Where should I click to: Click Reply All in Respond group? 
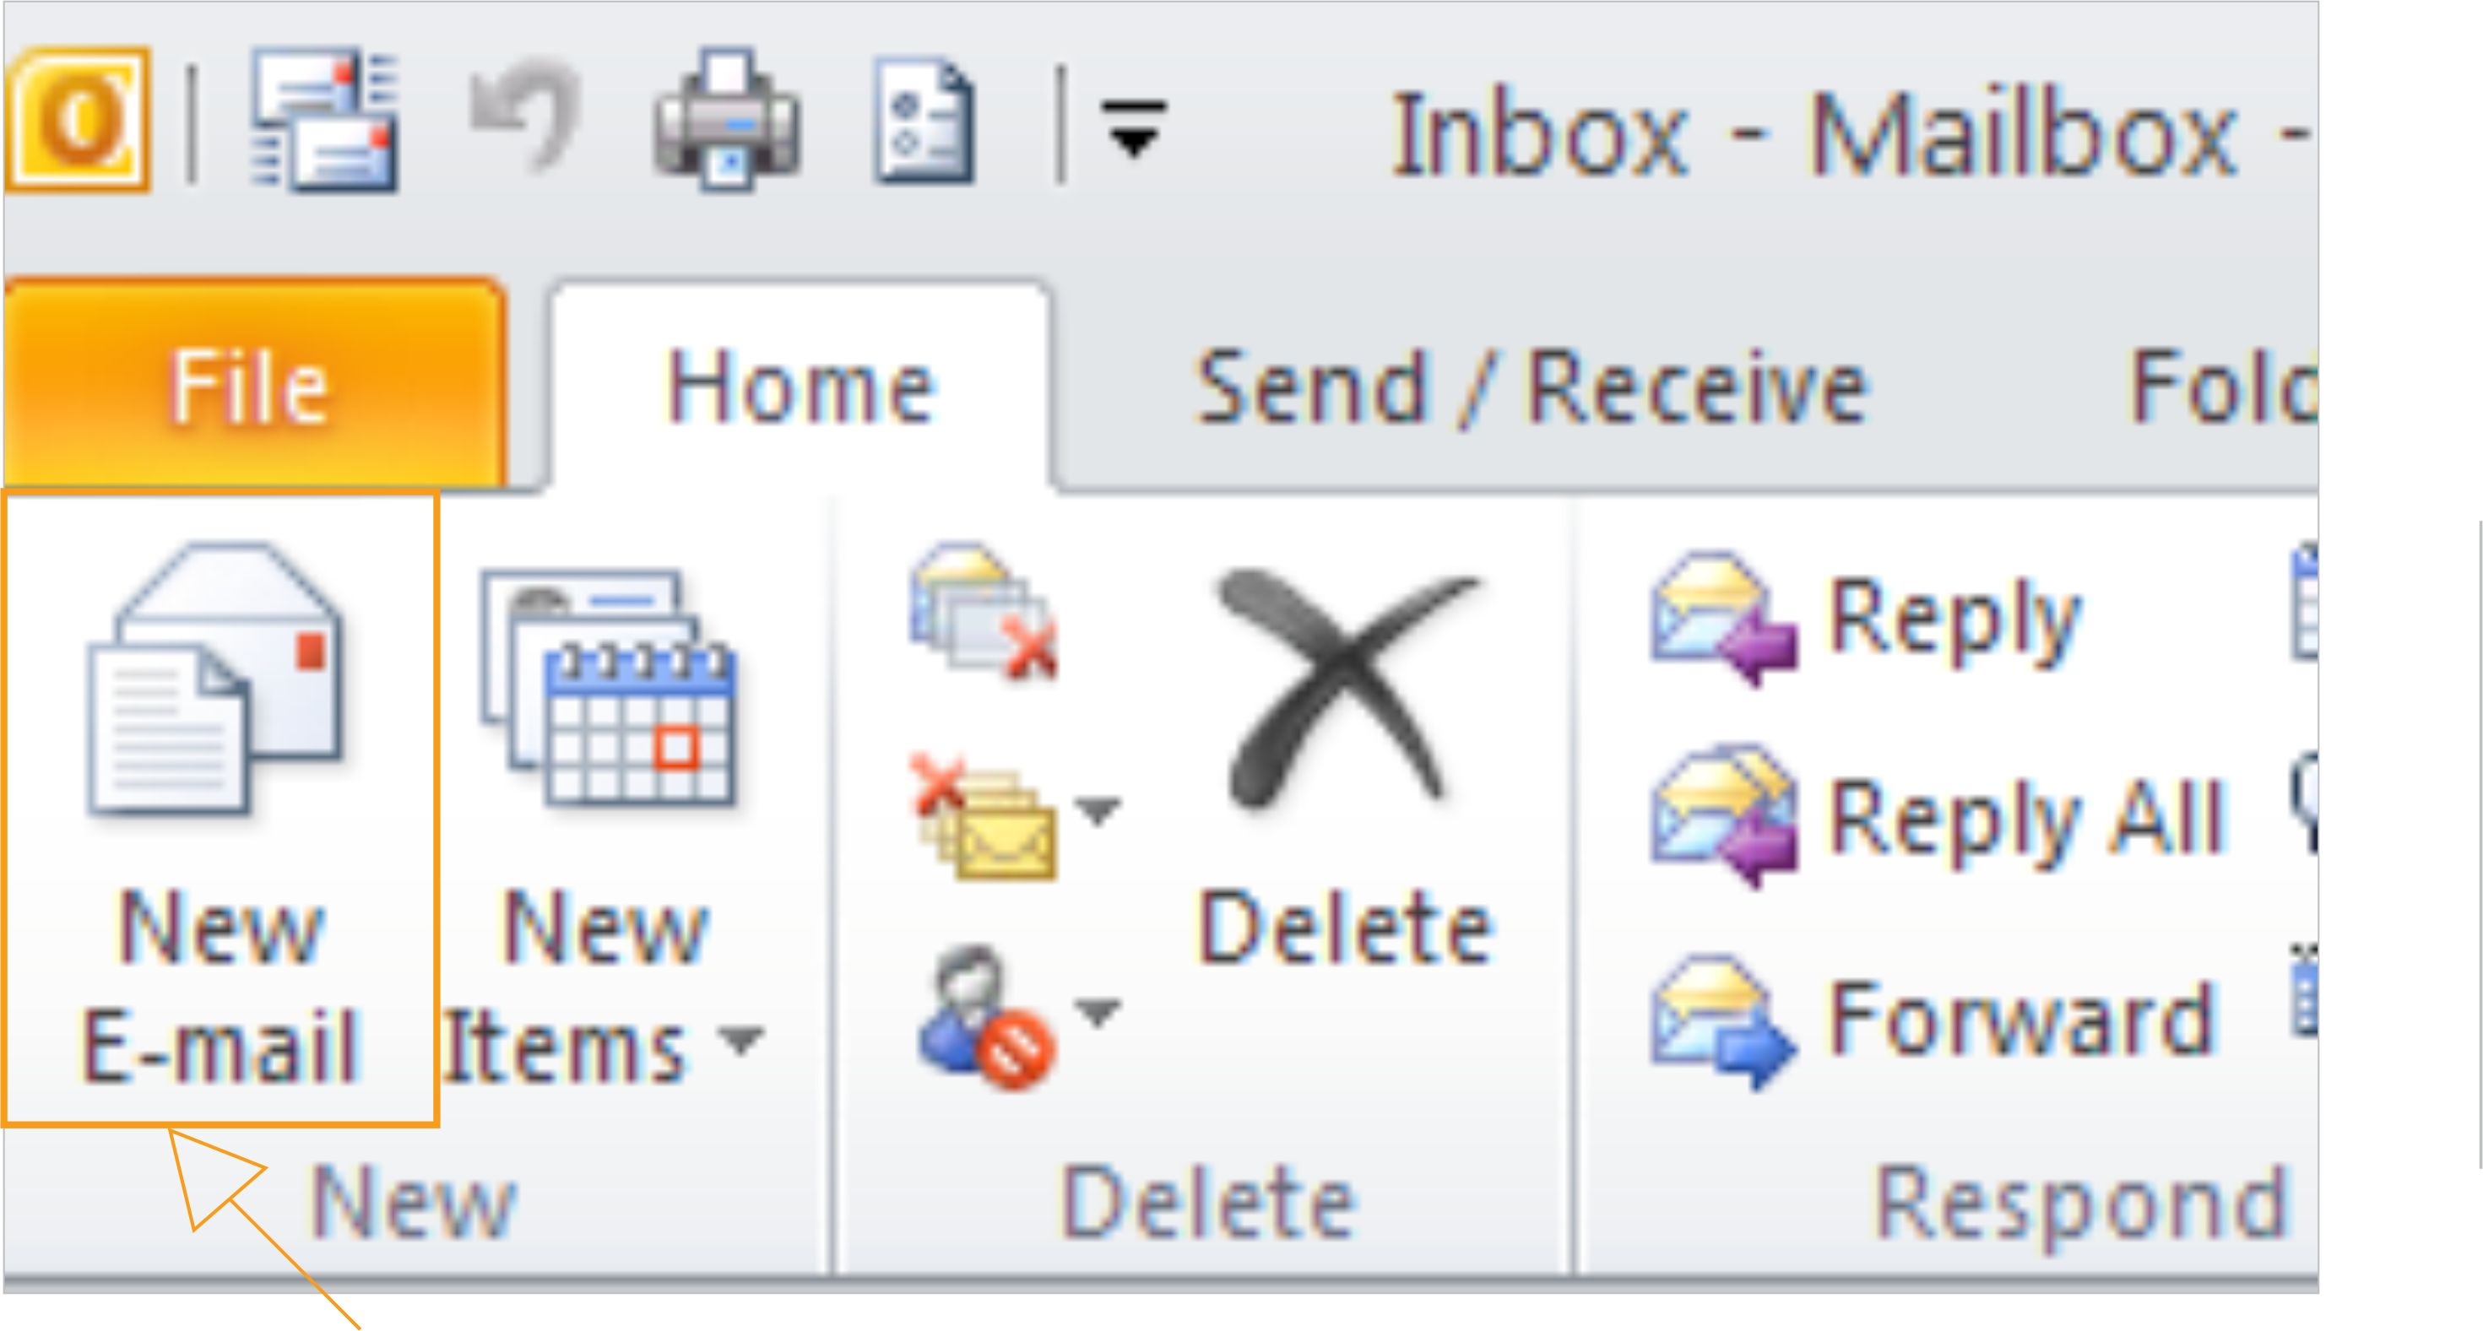tap(1938, 817)
